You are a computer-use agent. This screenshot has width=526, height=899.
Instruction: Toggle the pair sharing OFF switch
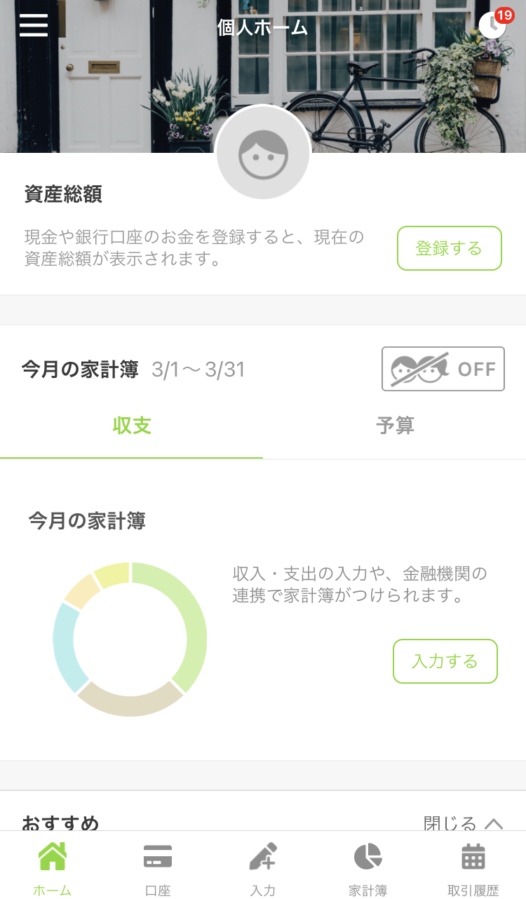point(443,369)
